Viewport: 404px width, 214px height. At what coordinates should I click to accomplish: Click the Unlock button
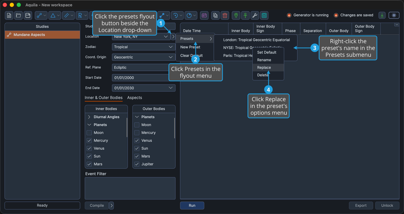[387, 206]
